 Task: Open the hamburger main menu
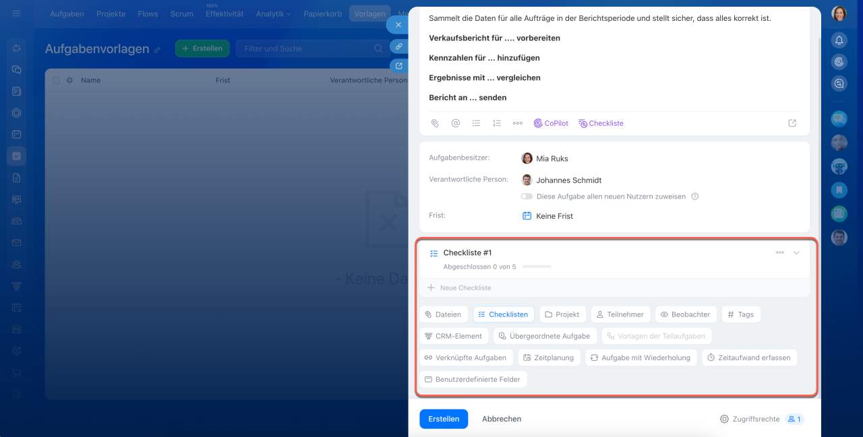click(x=17, y=13)
